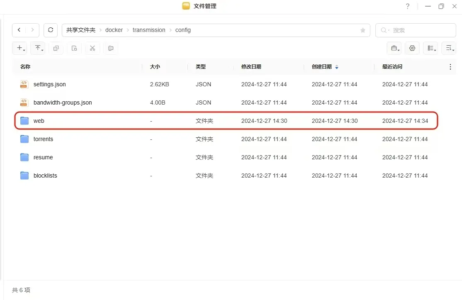Click the docker breadcrumb
This screenshot has width=462, height=300.
(x=114, y=30)
